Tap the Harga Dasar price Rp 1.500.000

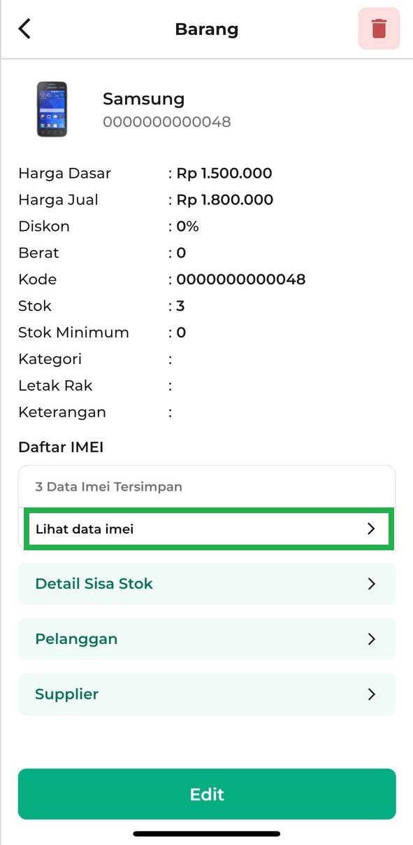(x=224, y=174)
